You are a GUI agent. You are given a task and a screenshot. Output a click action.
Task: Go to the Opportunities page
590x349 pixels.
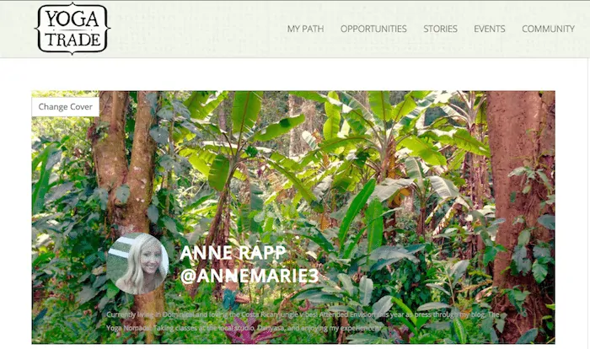click(x=373, y=29)
